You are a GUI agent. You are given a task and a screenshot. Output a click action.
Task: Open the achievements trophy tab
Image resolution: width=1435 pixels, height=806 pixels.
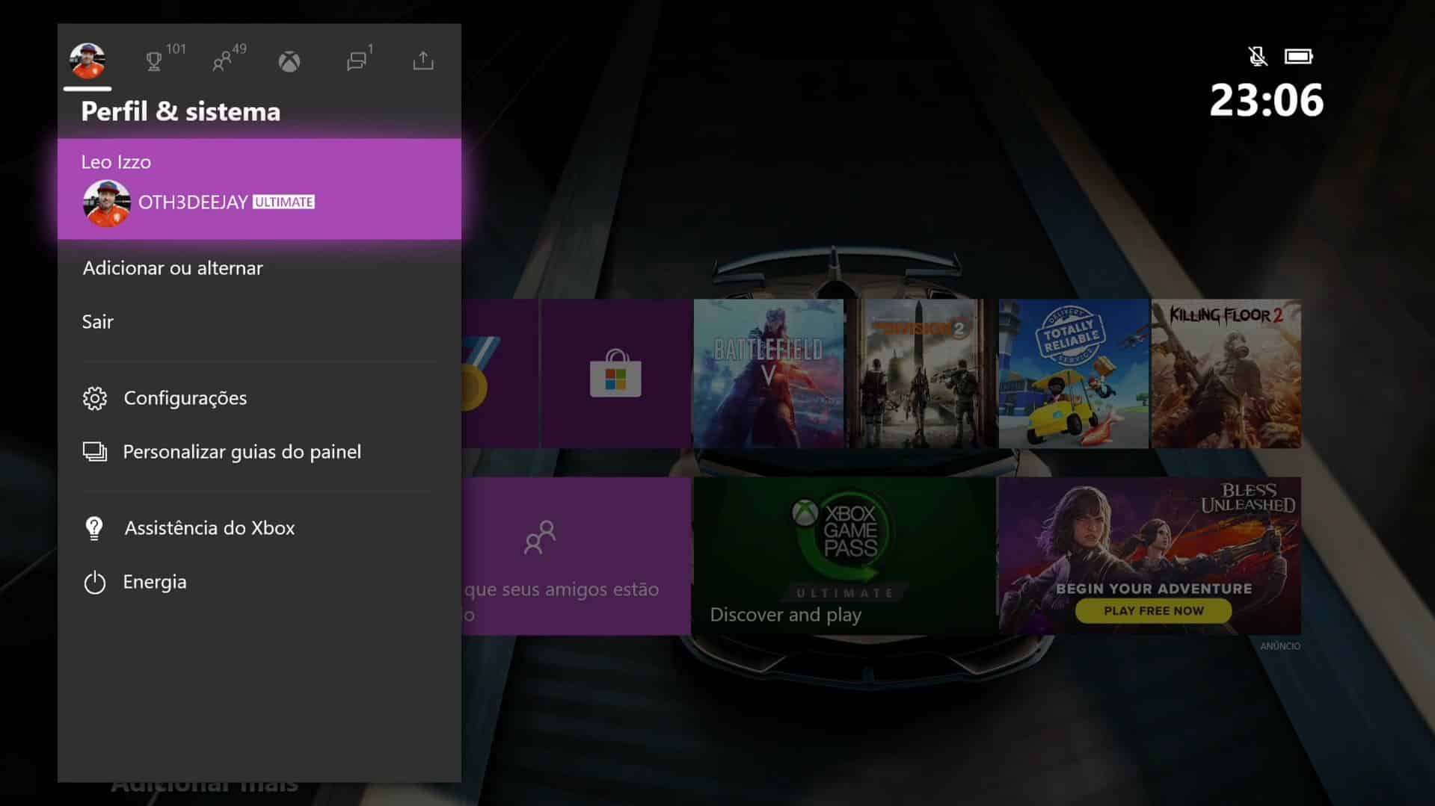(x=154, y=61)
